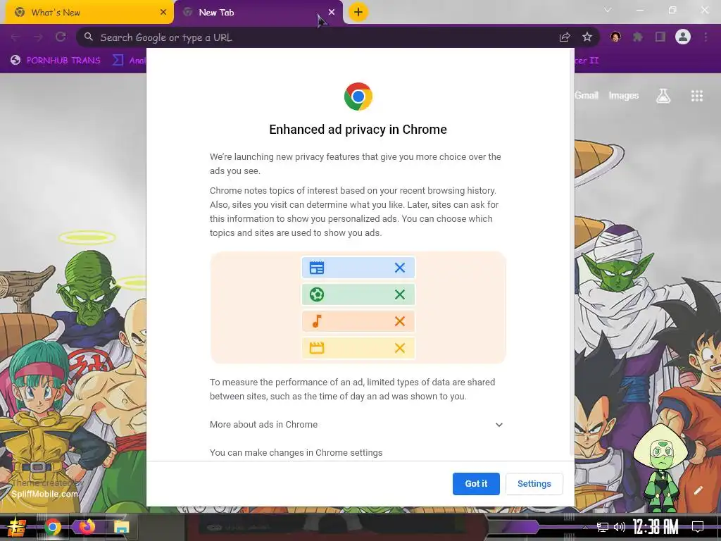Remove the music topic with orange X
721x541 pixels.
pos(400,321)
